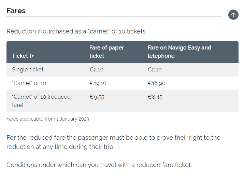Select the Single ticket row label
The width and height of the screenshot is (244, 180).
coord(28,69)
